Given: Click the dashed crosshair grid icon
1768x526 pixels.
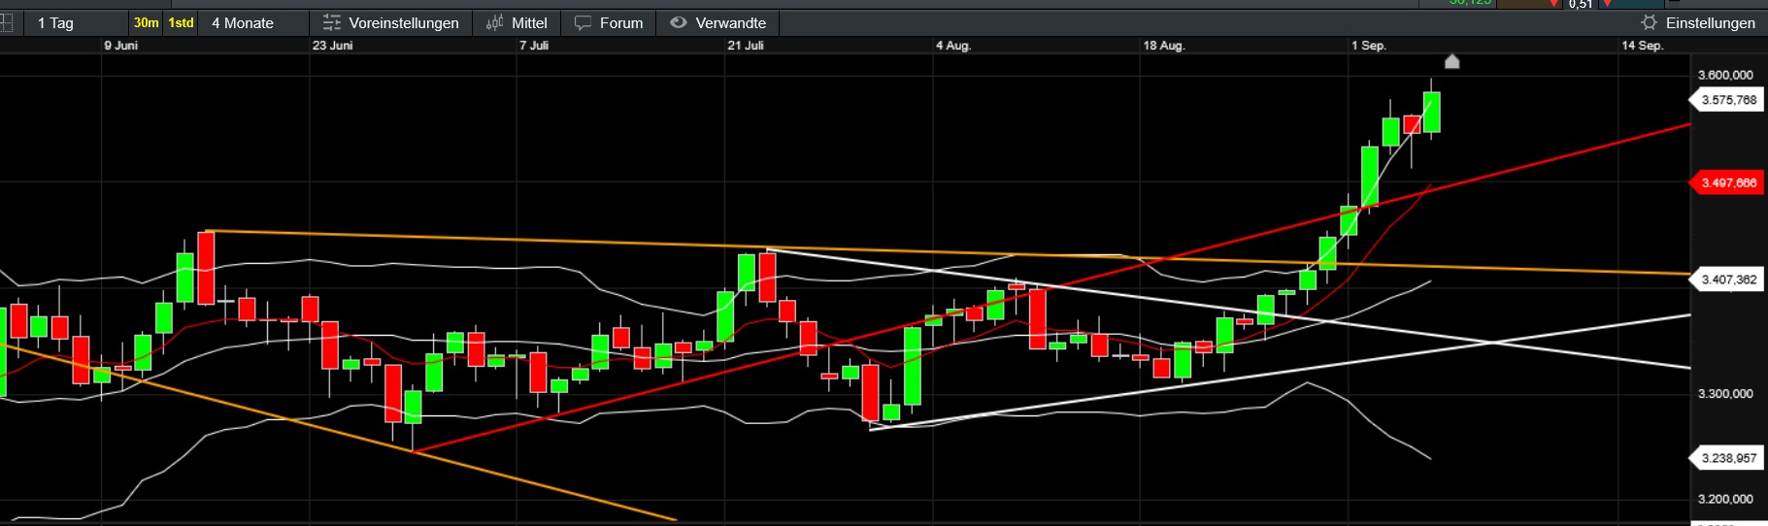Looking at the screenshot, I should click(x=5, y=22).
